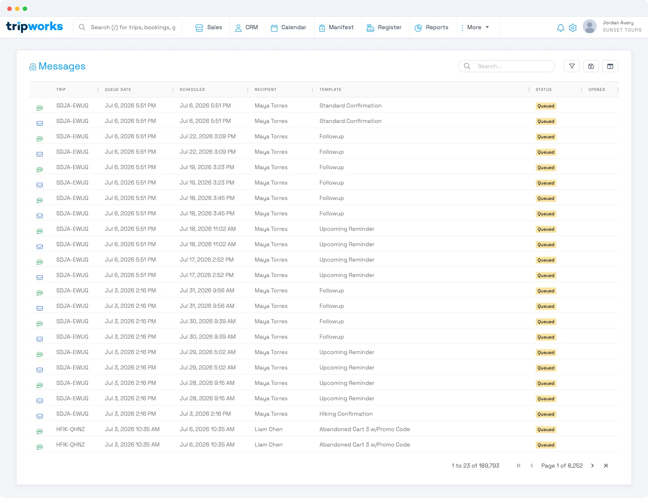Sort by the Opened column header
The height and width of the screenshot is (498, 648).
click(x=597, y=89)
